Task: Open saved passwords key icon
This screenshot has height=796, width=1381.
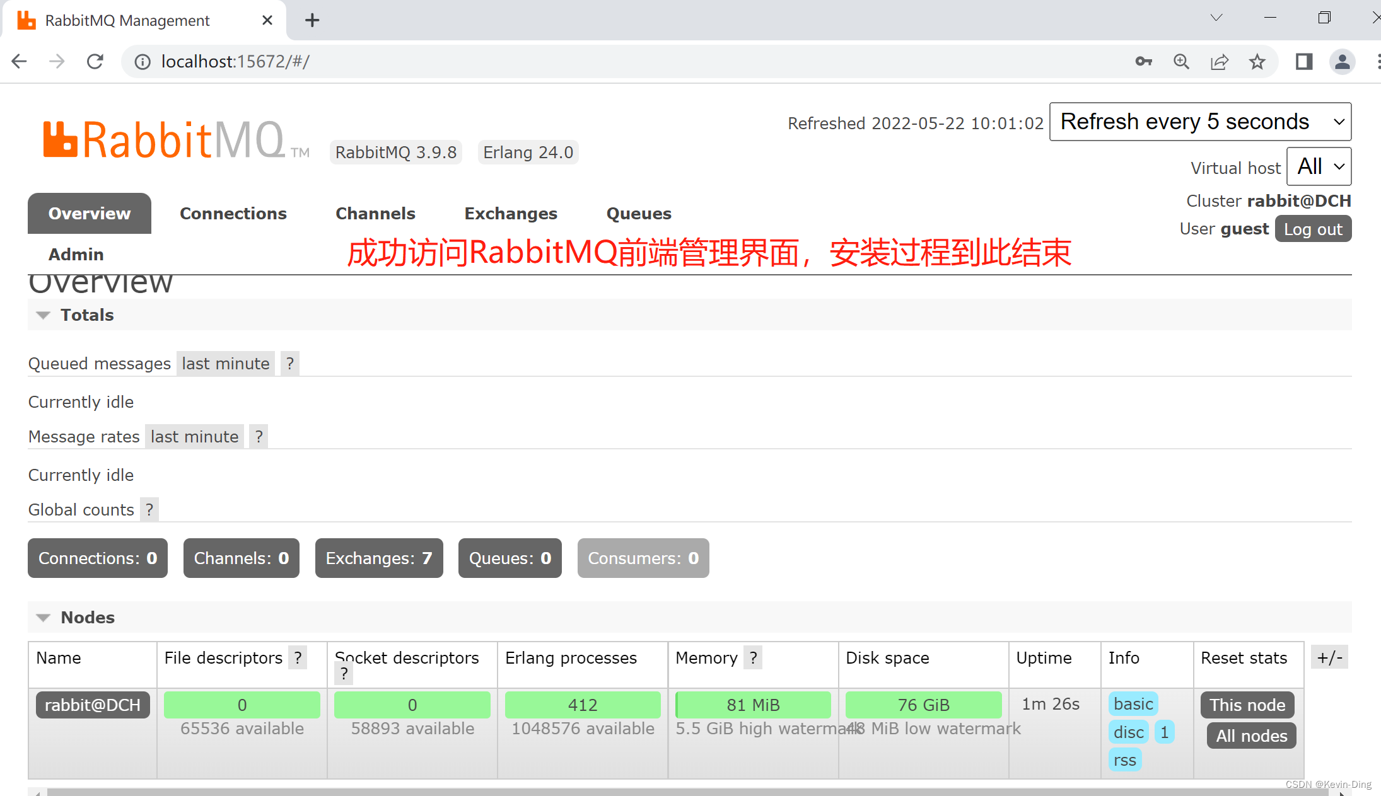Action: 1143,62
